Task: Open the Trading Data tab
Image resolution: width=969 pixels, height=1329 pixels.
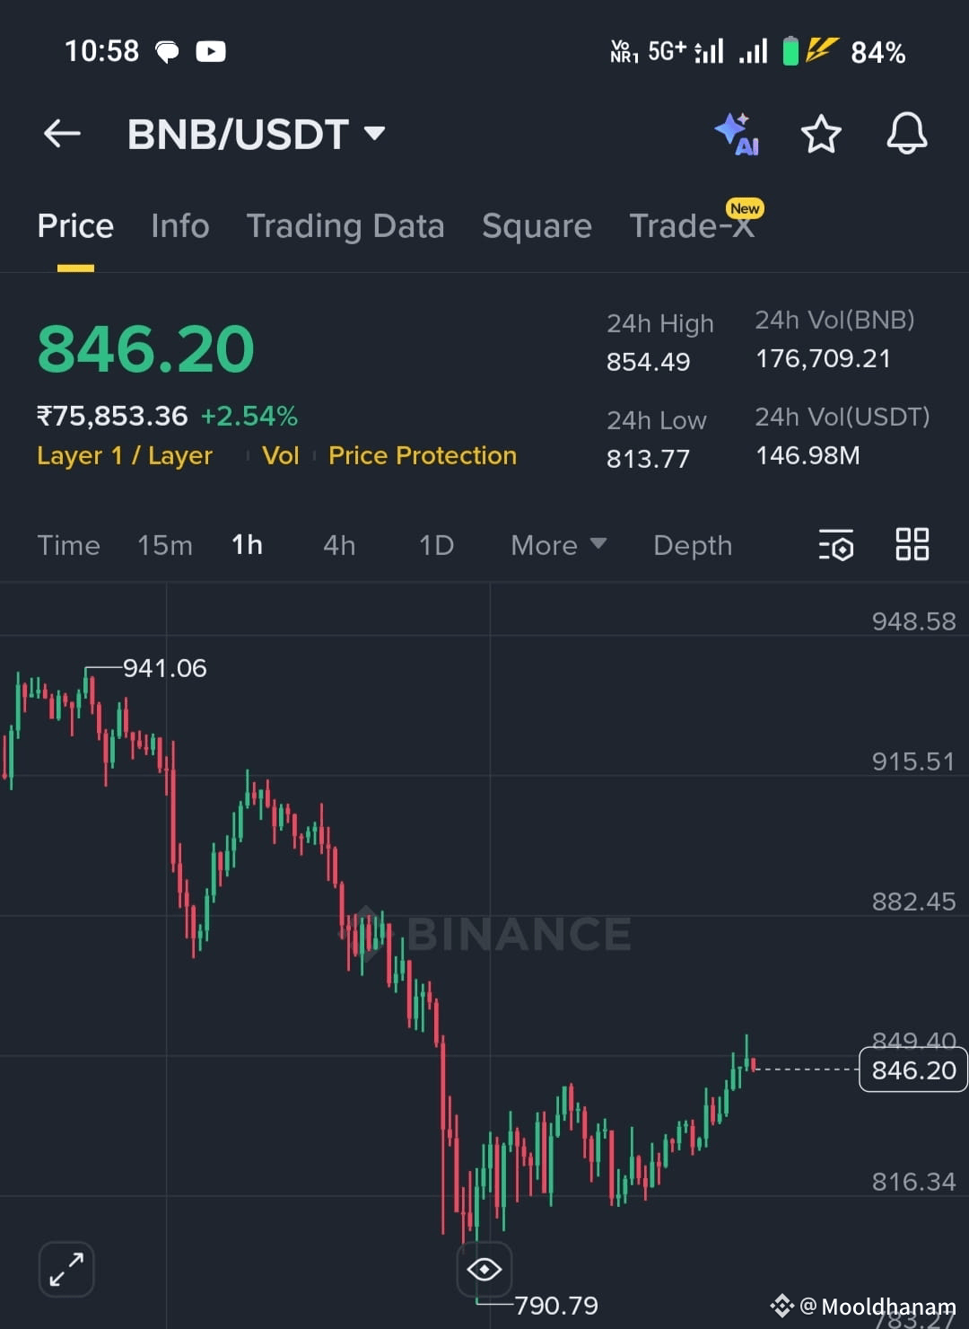Action: coord(345,226)
